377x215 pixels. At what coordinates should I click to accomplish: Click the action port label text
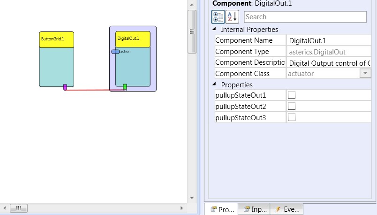click(x=125, y=51)
